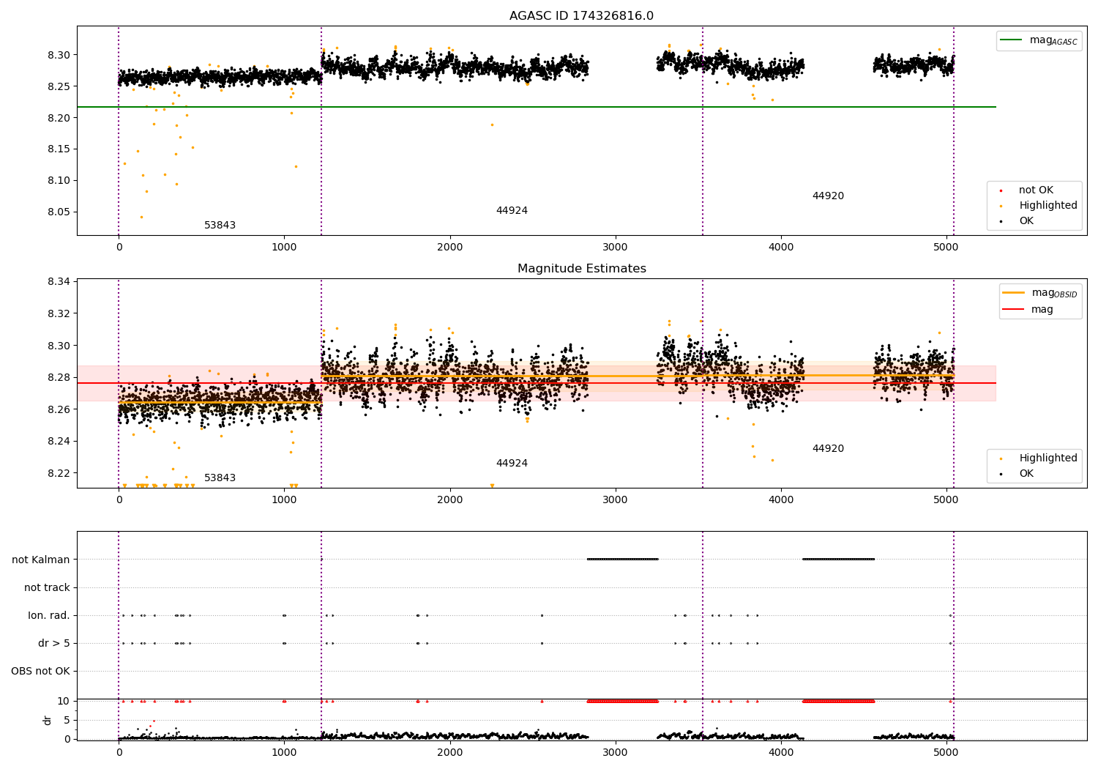This screenshot has height=769, width=1098.
Task: Click the 'dr > 5' axis label
Action: 54,643
